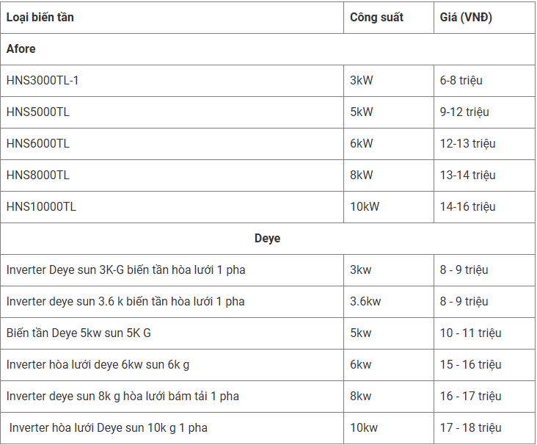Click the HNS5000TL model name
The image size is (537, 445).
(x=38, y=112)
